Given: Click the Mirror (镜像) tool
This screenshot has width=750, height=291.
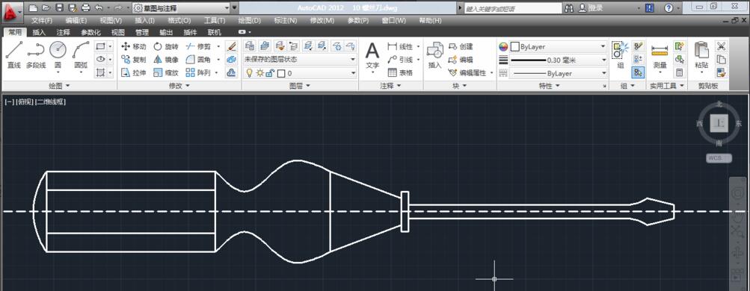Looking at the screenshot, I should [x=166, y=60].
